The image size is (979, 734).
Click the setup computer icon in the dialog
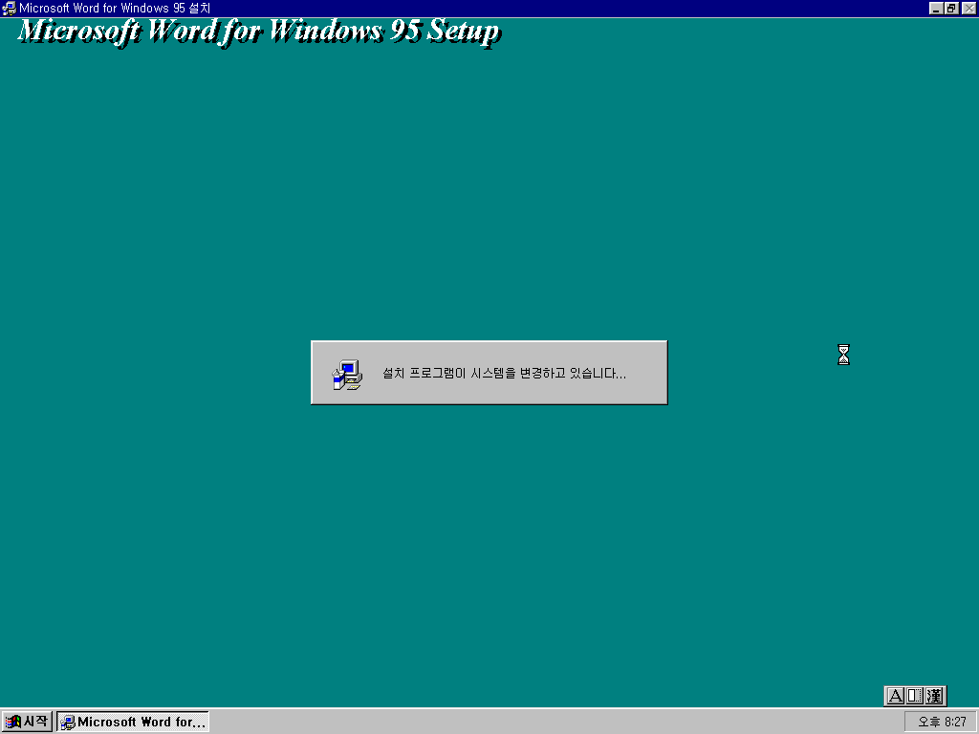[346, 374]
